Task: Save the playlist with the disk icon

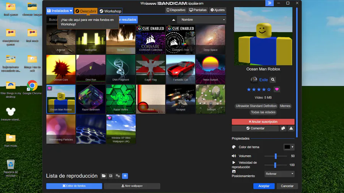Action: coord(111,176)
